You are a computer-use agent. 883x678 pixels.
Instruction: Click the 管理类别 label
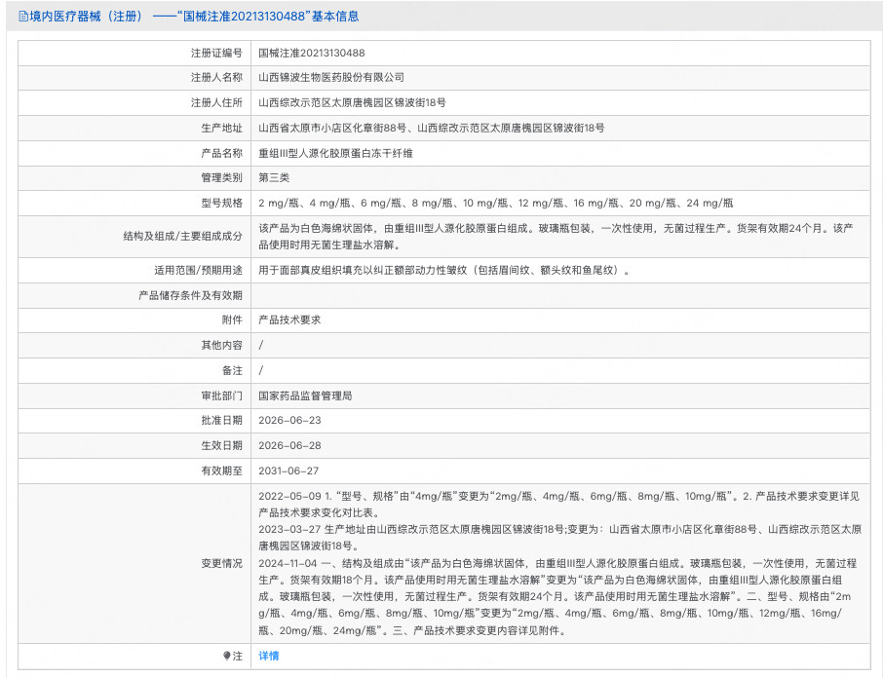tap(222, 178)
